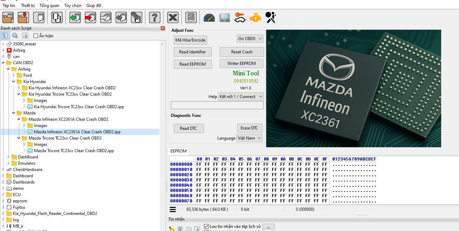Select Mazda Tricore TC23xx Clear Crash OBD2.ipp file
The height and width of the screenshot is (231, 459).
[73, 151]
